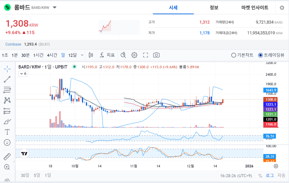Viewport: 289px width, 183px height.
Task: Set chart range to 1일
Action: pos(48,175)
